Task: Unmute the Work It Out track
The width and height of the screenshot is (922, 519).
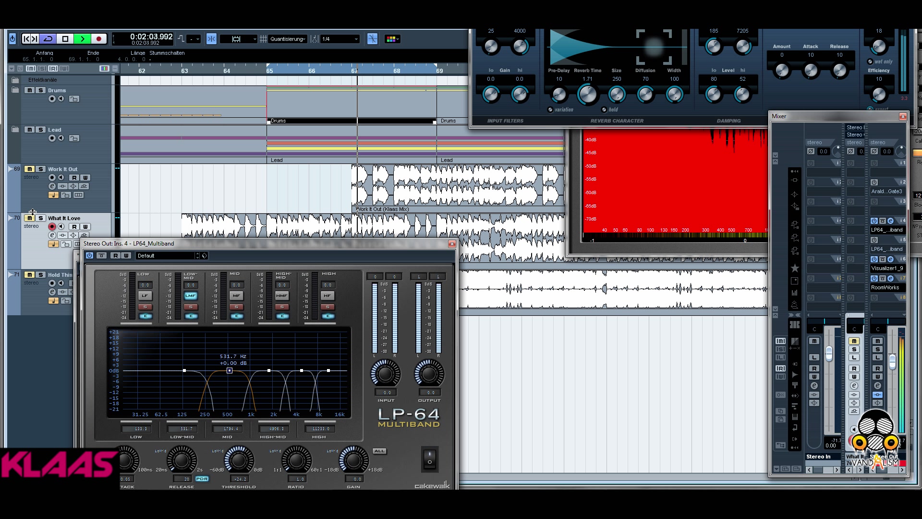Action: 30,169
